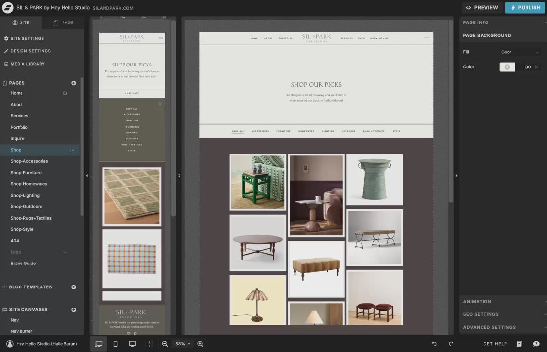Click the pages list scrollbar
This screenshot has width=547, height=352.
coord(82,147)
